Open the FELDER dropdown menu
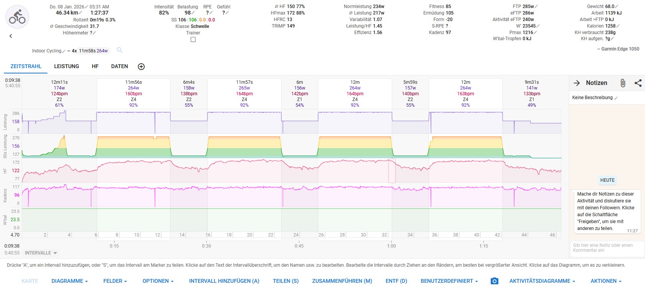The width and height of the screenshot is (645, 287). click(x=115, y=281)
